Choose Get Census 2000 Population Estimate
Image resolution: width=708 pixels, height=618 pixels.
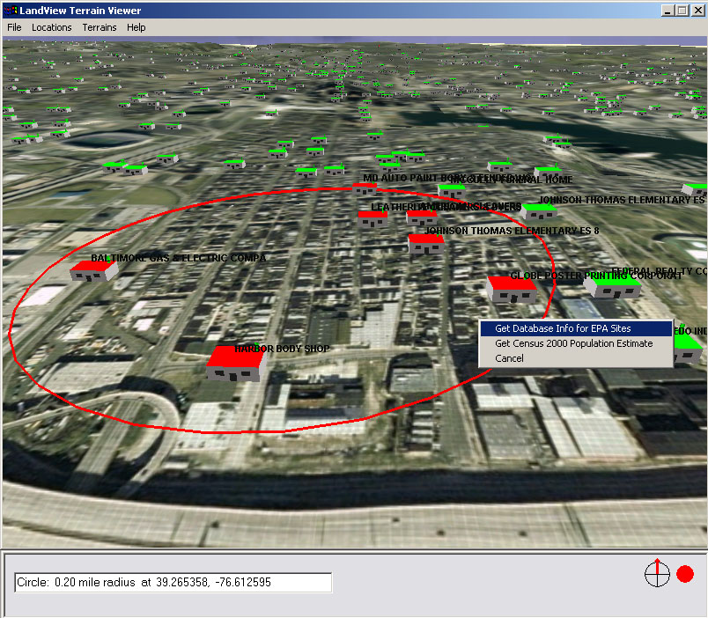[x=576, y=343]
